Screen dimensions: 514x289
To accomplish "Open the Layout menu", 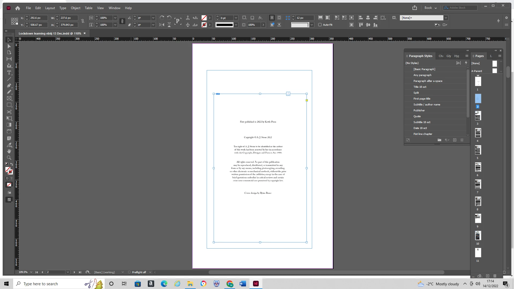I will (x=50, y=8).
